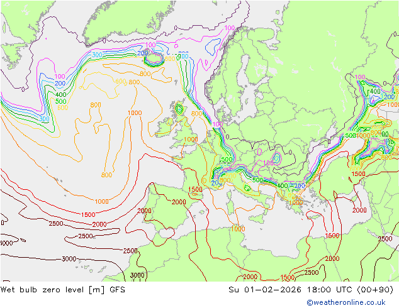This screenshot has width=399, height=308.
Task: Click the 3000 contour label near map bottom
Action: tap(137, 275)
